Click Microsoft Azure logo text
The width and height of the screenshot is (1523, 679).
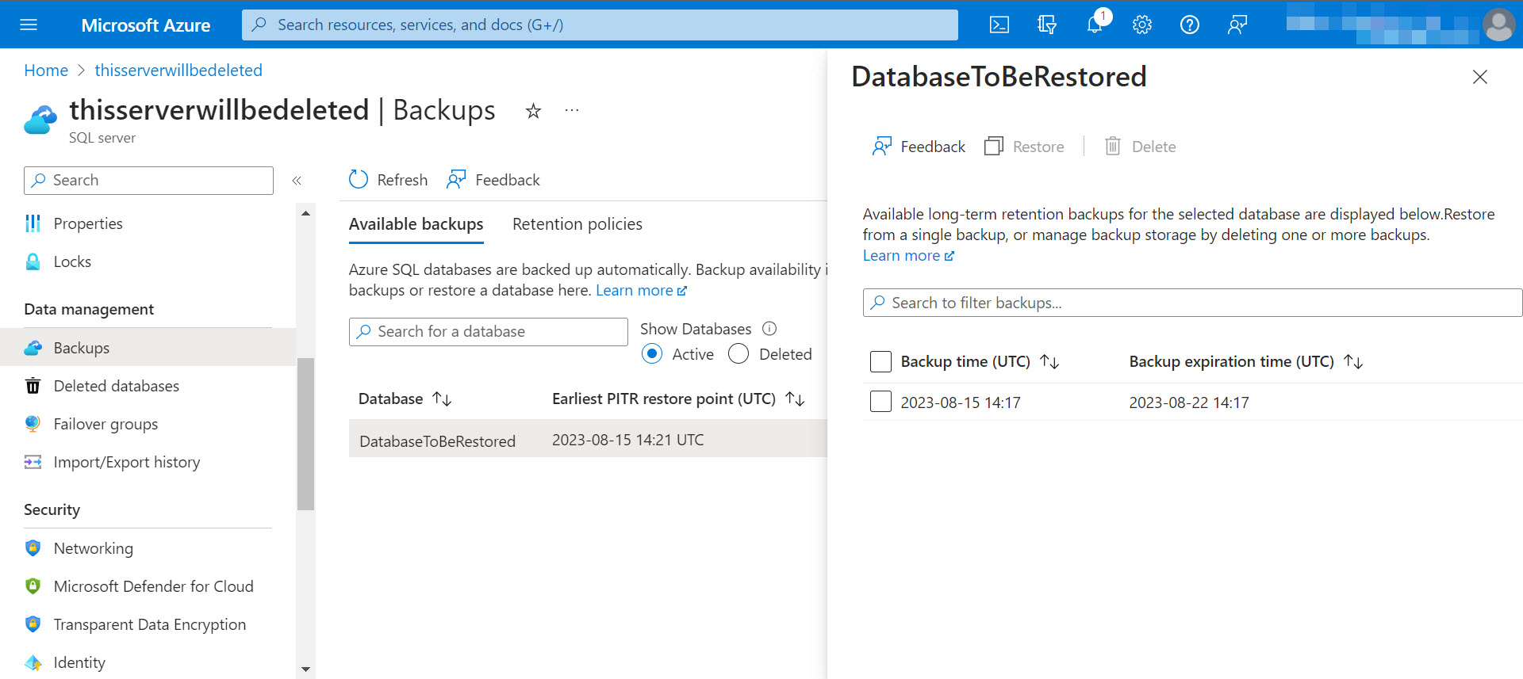146,25
